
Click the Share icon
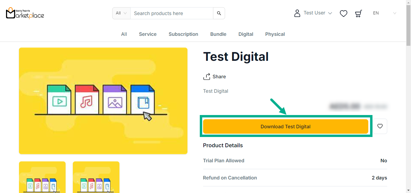click(207, 77)
